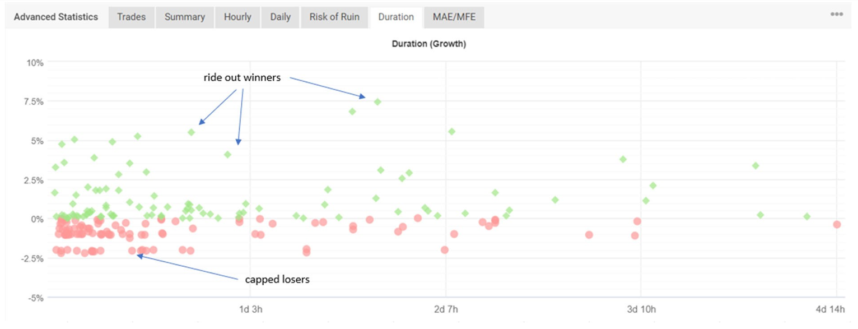The height and width of the screenshot is (329, 858).
Task: Click the 'capped losers' annotation text
Action: click(278, 279)
